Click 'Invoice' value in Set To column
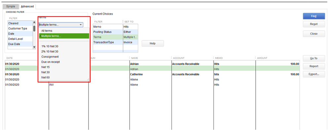The width and height of the screenshot is (330, 130). [x=128, y=42]
